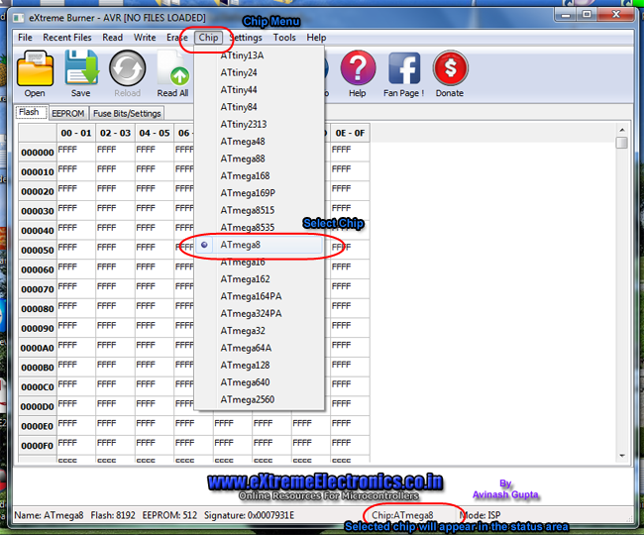Open the File menu

click(25, 38)
